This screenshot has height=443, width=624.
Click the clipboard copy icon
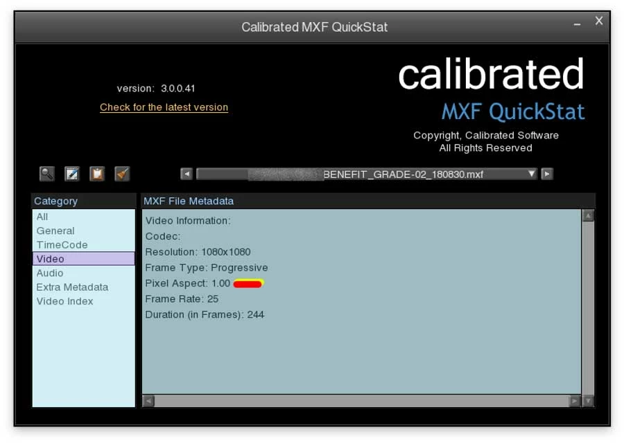97,174
